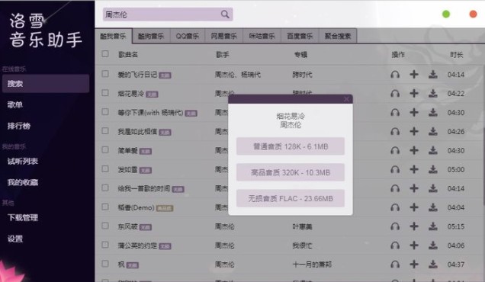Screen dimensions: 485x282
Task: Tick the checkbox next to 烟花易冷
Action: pyautogui.click(x=105, y=93)
